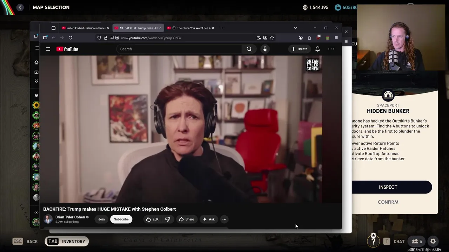Click the save to Pocket download icon

click(265, 38)
